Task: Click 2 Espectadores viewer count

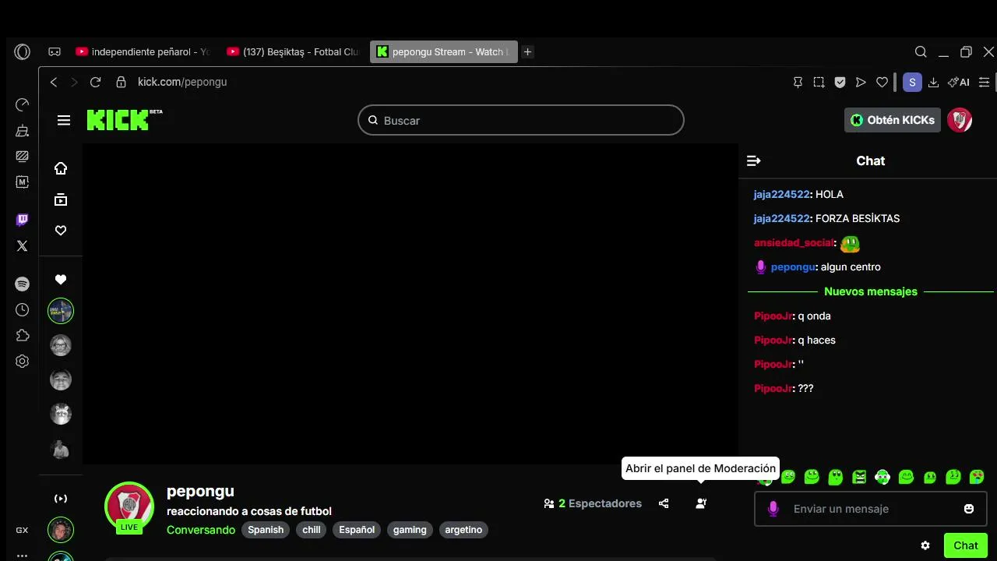Action: tap(593, 503)
